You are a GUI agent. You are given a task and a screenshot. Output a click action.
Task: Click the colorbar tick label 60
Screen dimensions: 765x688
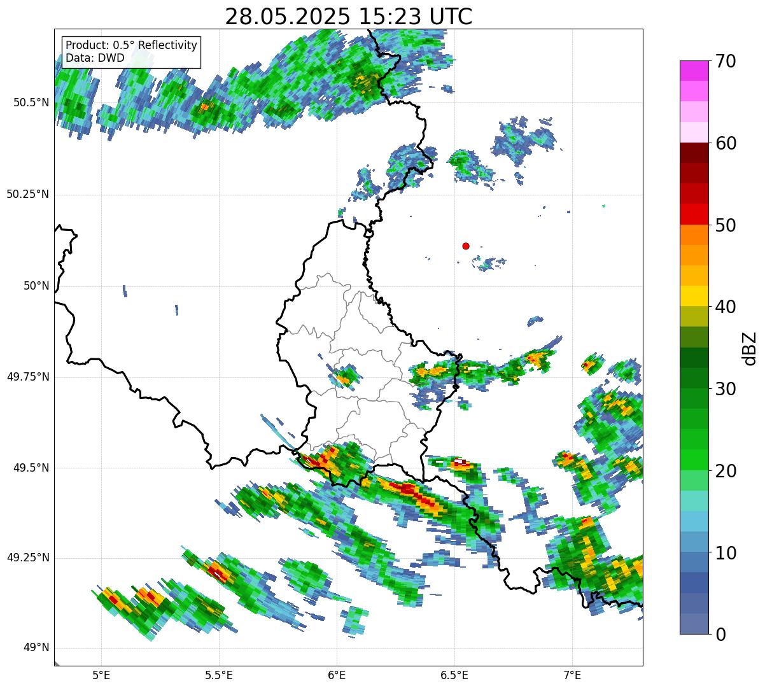tap(726, 143)
